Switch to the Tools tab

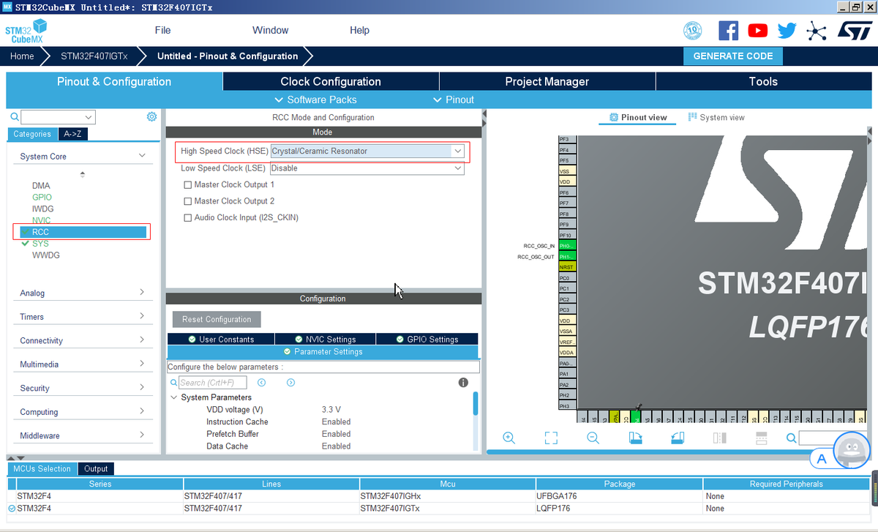[x=763, y=81]
